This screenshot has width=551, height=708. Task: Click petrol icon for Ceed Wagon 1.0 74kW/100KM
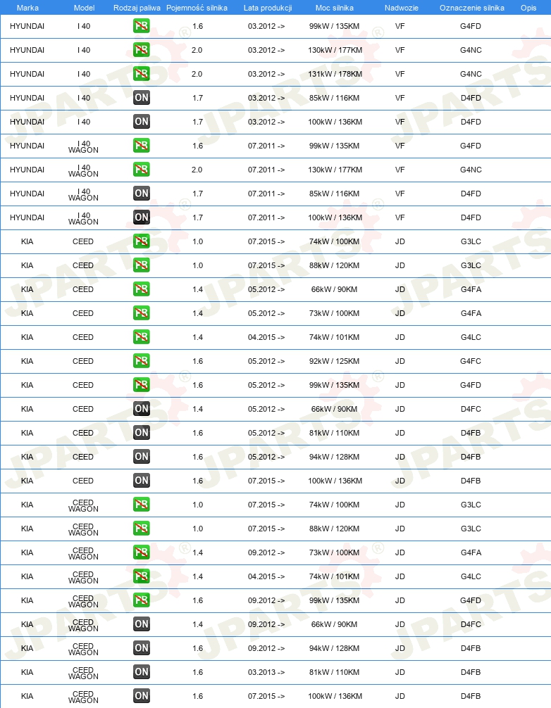pyautogui.click(x=142, y=505)
